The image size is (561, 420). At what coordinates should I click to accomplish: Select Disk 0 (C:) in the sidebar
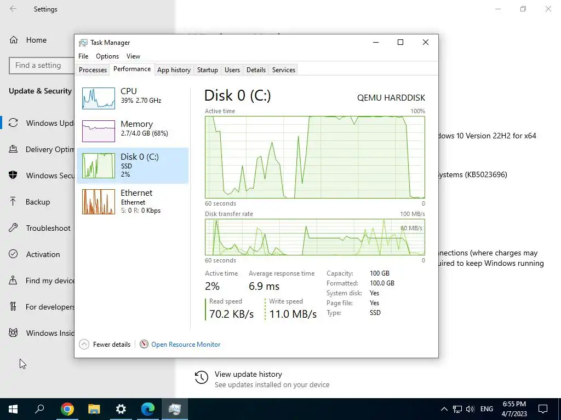pos(133,165)
